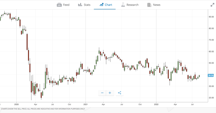Select the 2020 label on time axis

pyautogui.click(x=16, y=104)
